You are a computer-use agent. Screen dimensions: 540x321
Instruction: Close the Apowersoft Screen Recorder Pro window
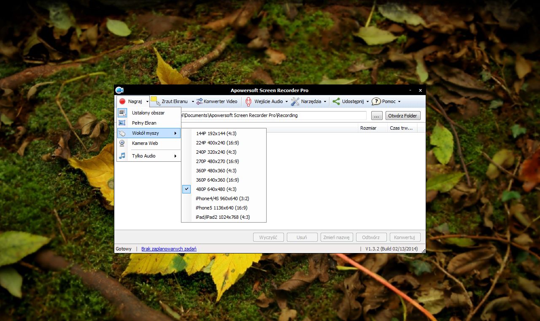(420, 90)
